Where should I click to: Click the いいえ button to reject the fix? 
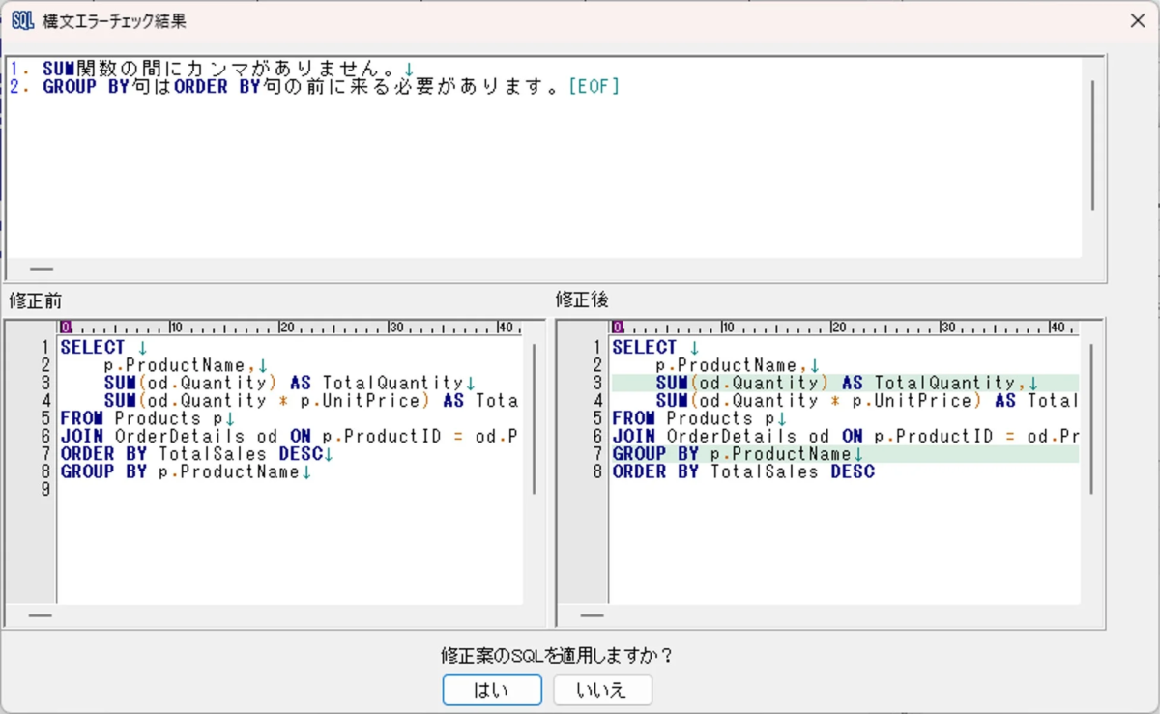(602, 690)
